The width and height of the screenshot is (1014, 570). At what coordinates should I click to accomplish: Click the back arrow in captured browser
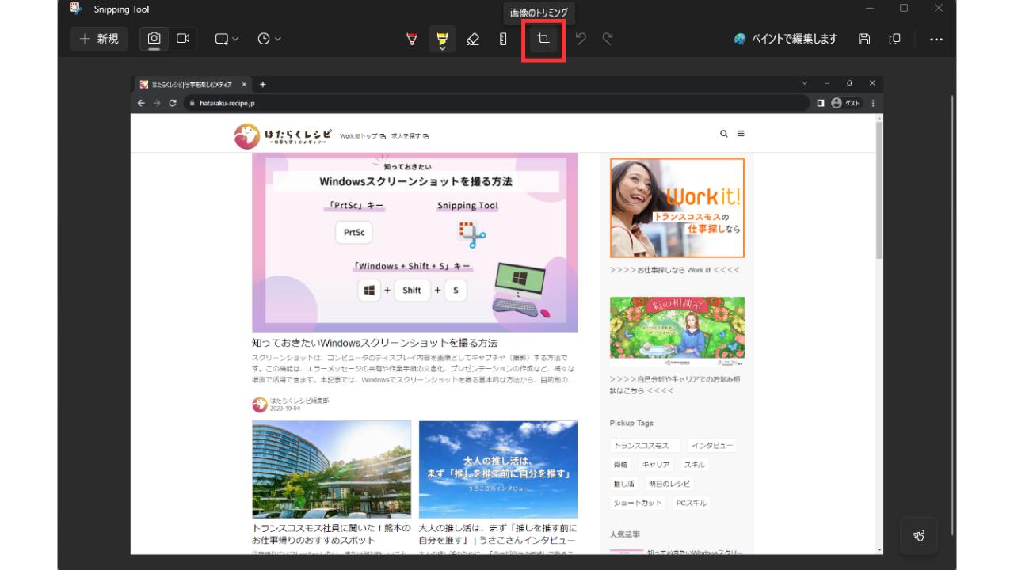(141, 103)
